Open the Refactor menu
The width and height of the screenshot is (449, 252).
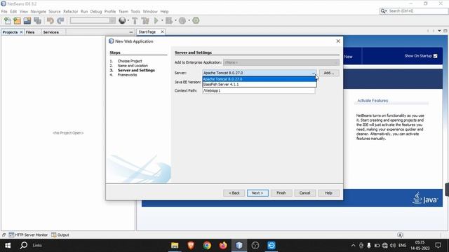tap(70, 11)
